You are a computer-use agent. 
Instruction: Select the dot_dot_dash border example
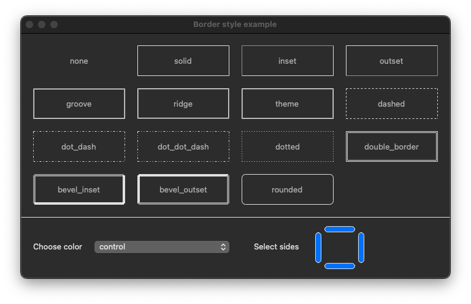click(x=183, y=146)
